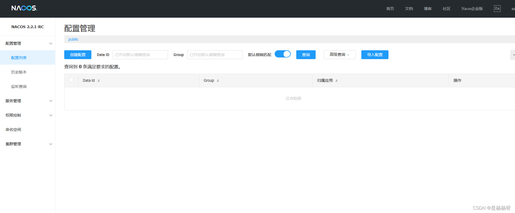Click the 没有数据 empty table message
This screenshot has height=213, width=515.
[x=293, y=98]
